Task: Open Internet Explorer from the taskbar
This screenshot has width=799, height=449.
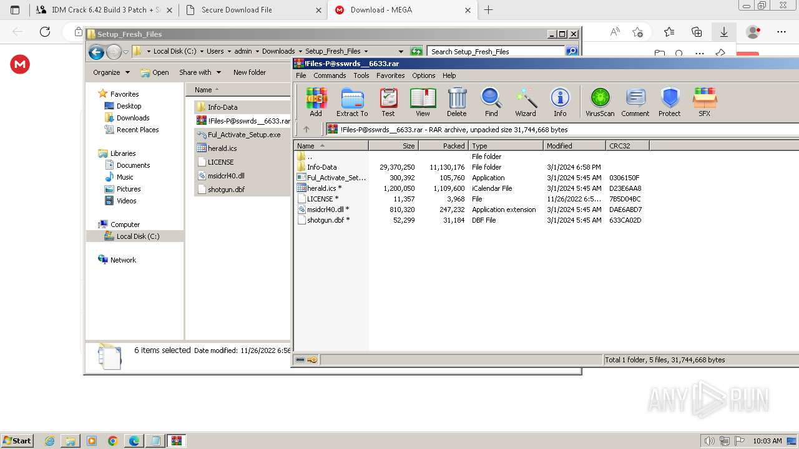Action: click(x=50, y=441)
